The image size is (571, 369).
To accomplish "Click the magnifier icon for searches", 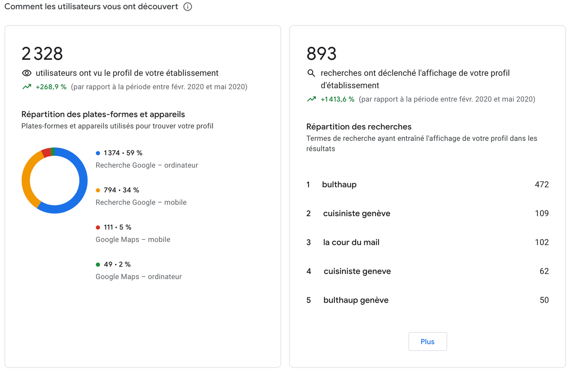I will pyautogui.click(x=311, y=73).
